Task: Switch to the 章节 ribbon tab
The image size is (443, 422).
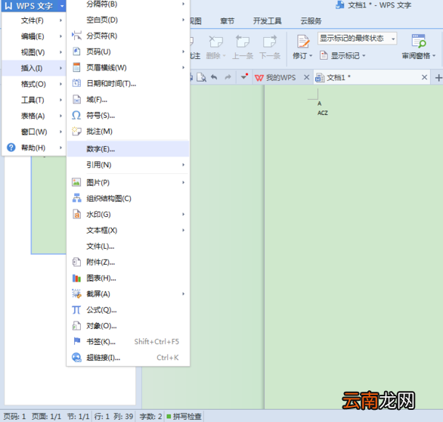Action: [x=228, y=21]
